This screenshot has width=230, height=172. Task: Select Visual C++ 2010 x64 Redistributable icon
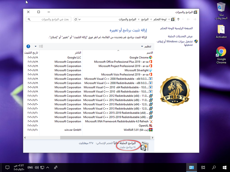point(151,87)
